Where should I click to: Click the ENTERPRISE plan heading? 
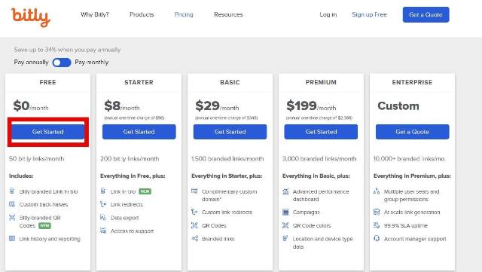(x=412, y=82)
